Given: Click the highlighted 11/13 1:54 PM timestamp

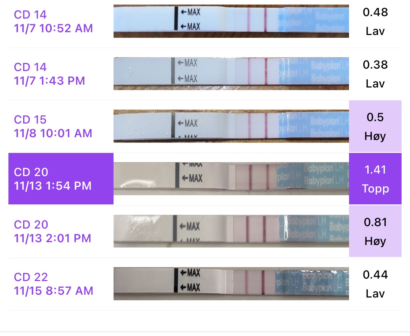Looking at the screenshot, I should point(53,186).
